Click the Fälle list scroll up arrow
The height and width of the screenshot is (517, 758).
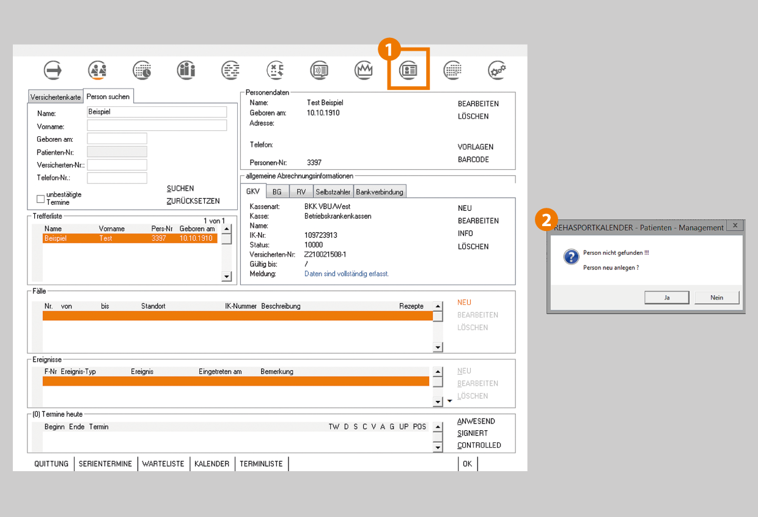438,306
